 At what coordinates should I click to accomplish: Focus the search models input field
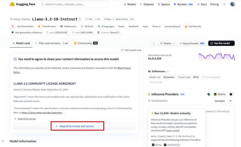(74, 4)
